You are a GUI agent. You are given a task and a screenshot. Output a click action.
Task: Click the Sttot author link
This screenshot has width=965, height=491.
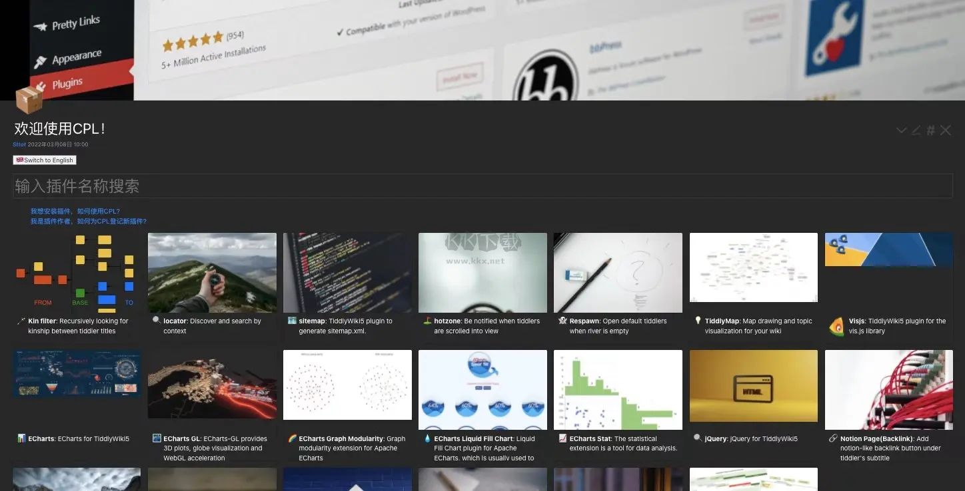(19, 144)
